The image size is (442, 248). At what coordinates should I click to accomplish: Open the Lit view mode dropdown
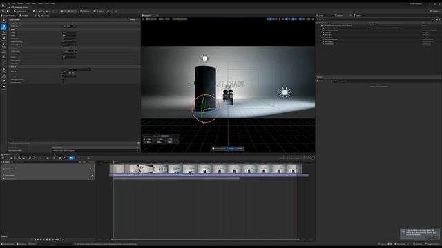pos(161,19)
